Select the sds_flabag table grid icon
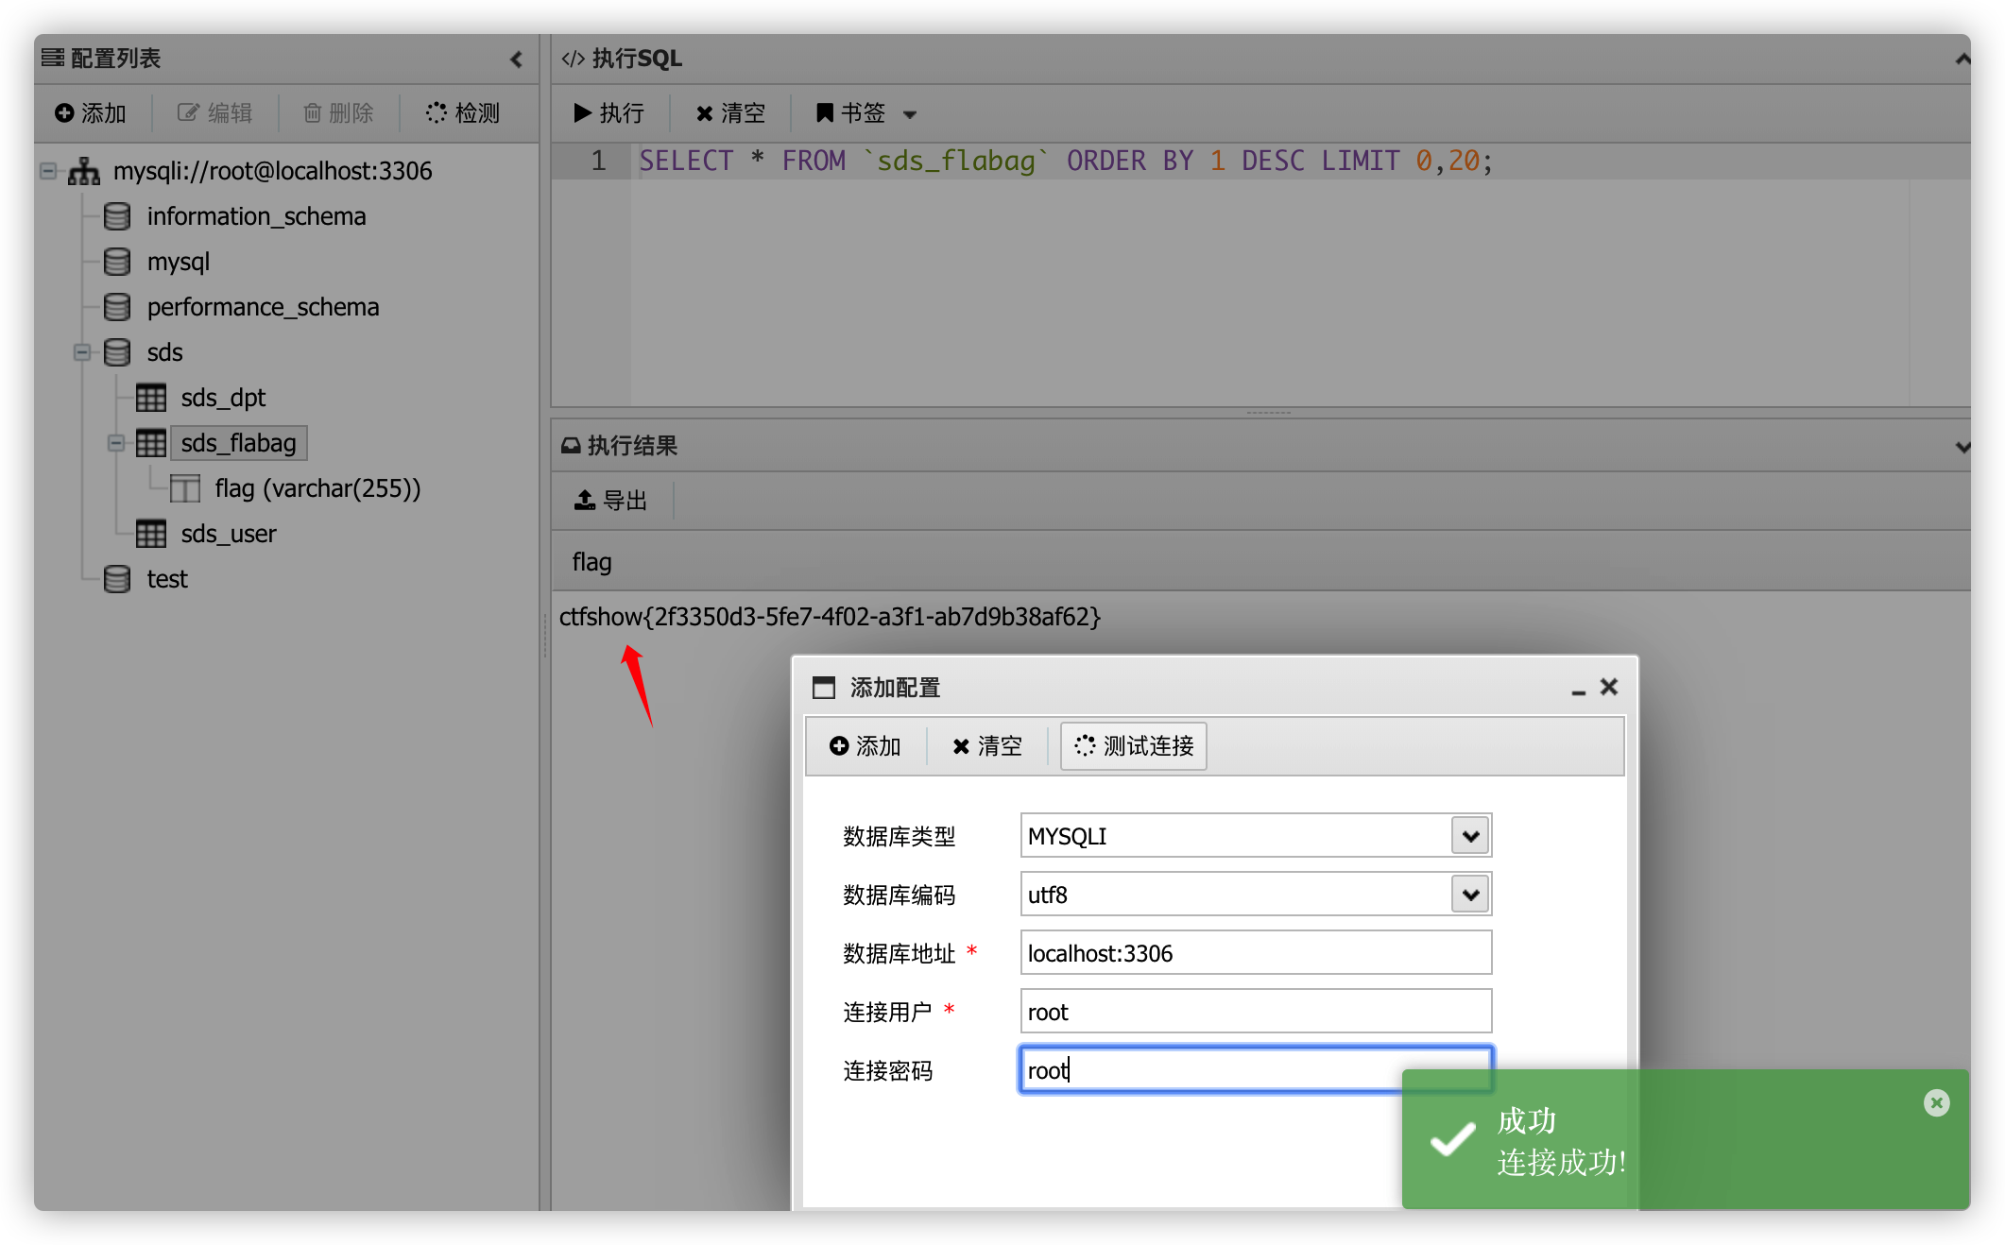Image resolution: width=2005 pixels, height=1245 pixels. (151, 443)
